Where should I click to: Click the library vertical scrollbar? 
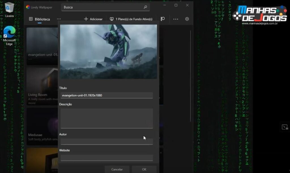[191, 76]
